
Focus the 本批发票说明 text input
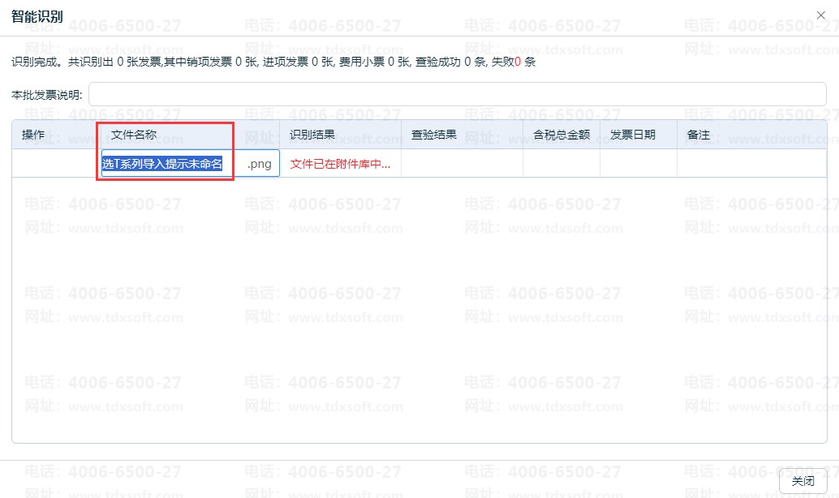coord(458,94)
